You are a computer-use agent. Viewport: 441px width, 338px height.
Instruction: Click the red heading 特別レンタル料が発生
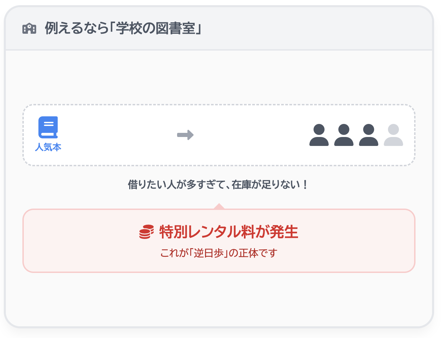point(229,232)
